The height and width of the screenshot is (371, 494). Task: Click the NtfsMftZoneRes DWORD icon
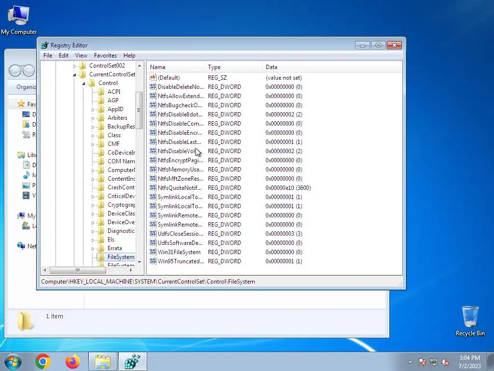[x=153, y=178]
